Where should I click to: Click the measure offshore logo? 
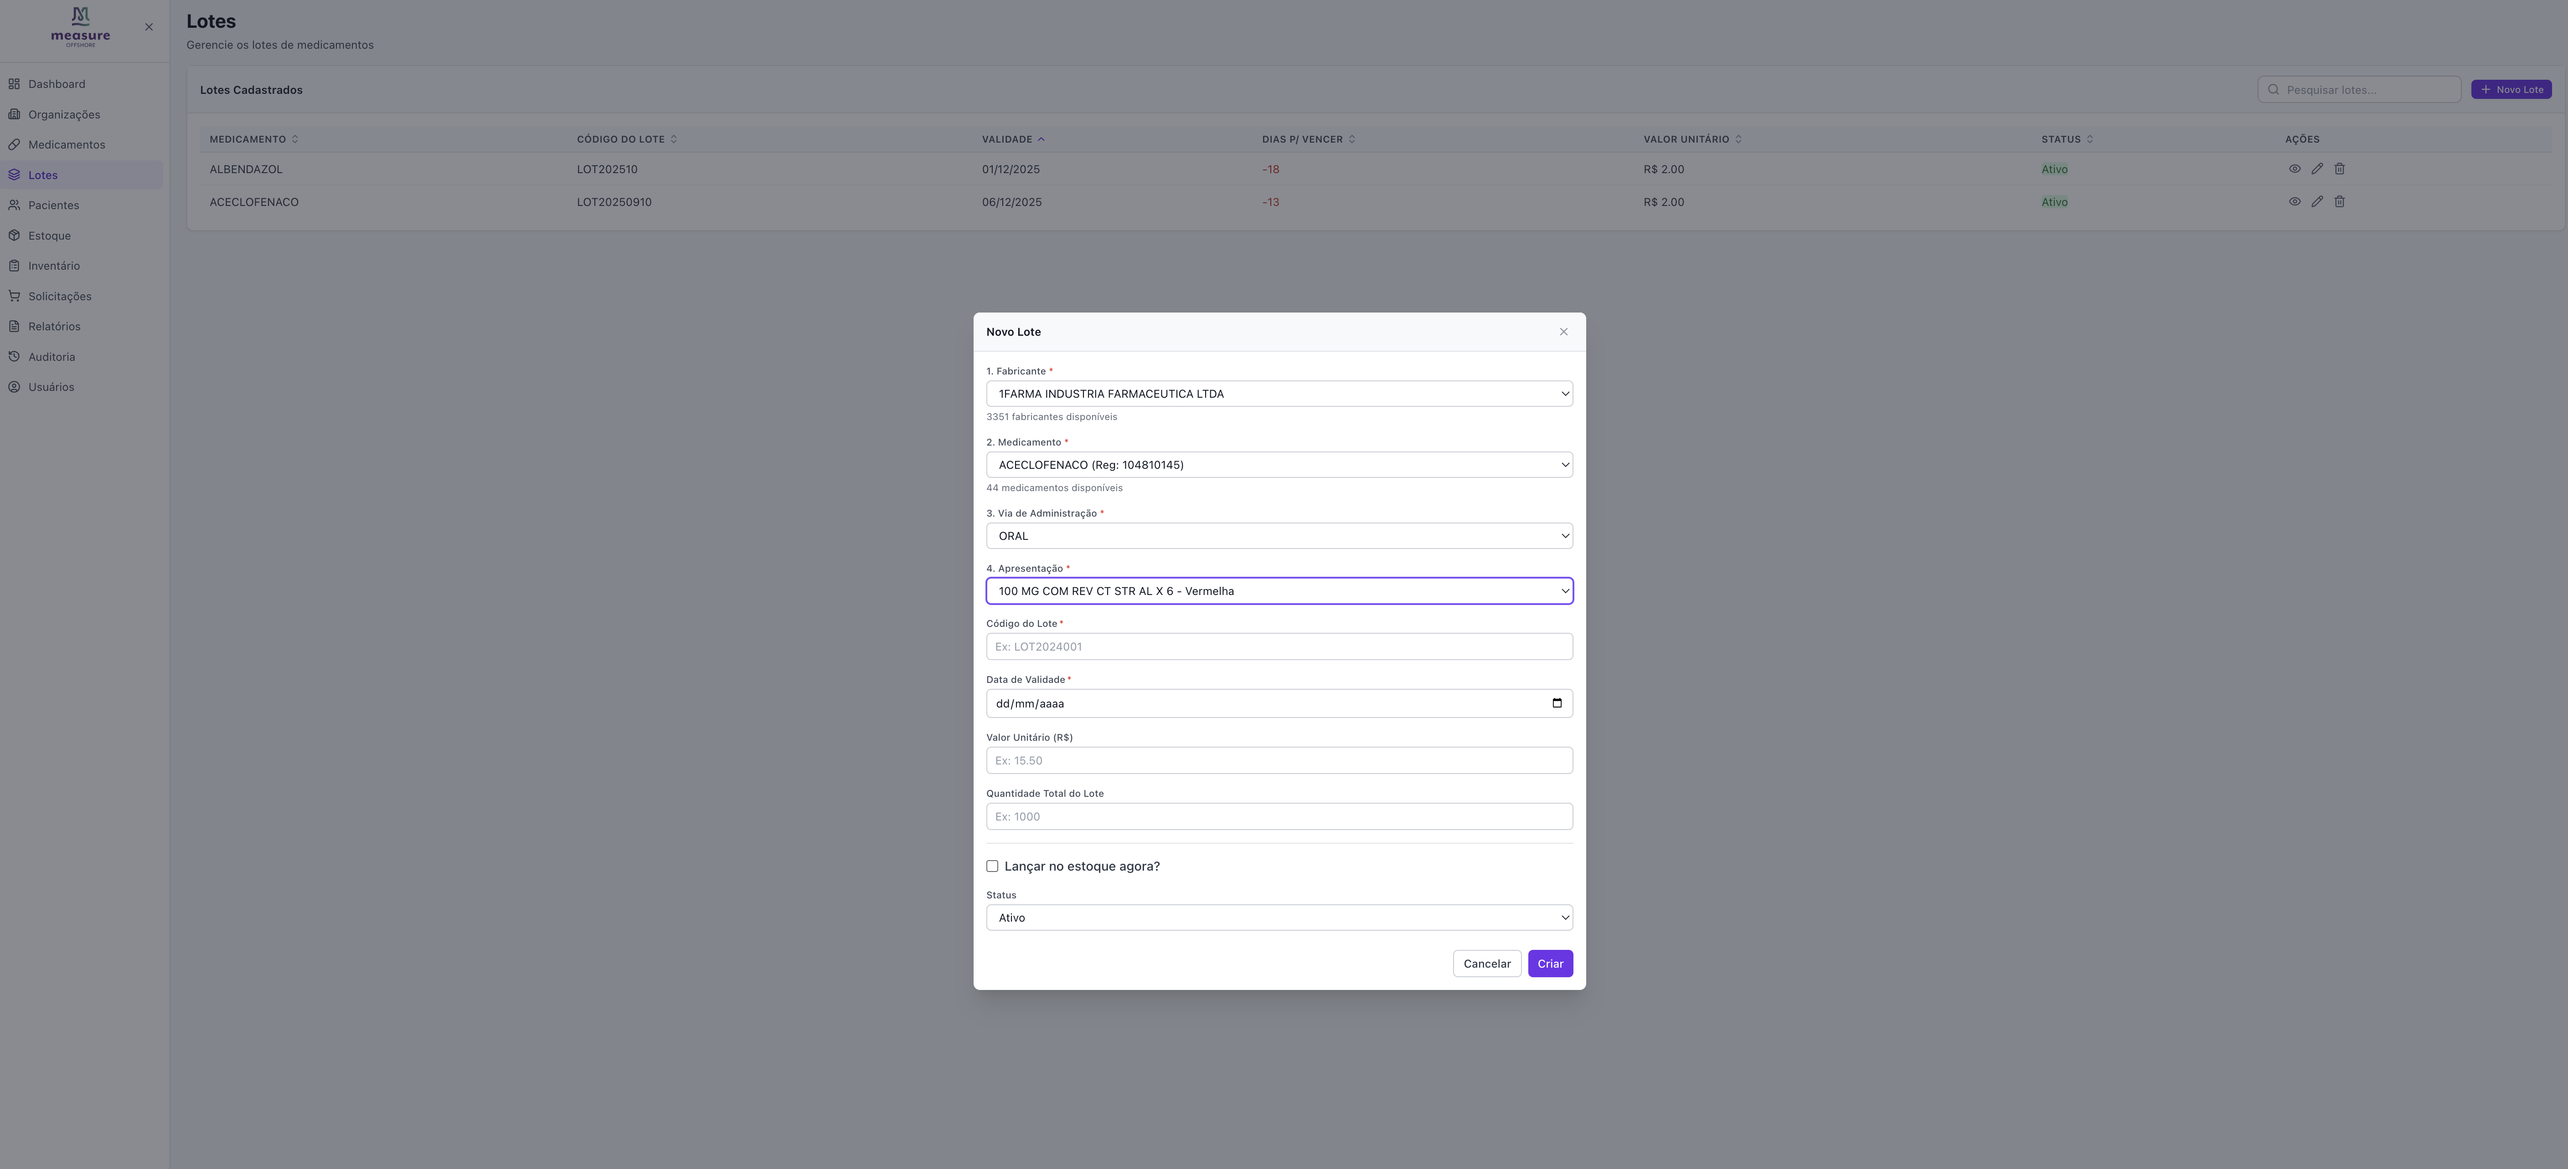(x=81, y=27)
